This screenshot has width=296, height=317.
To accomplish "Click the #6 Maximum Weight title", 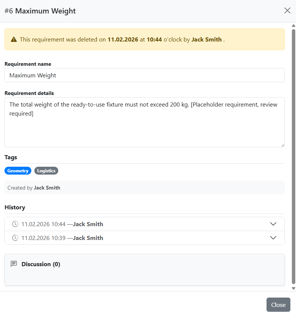I will [40, 11].
